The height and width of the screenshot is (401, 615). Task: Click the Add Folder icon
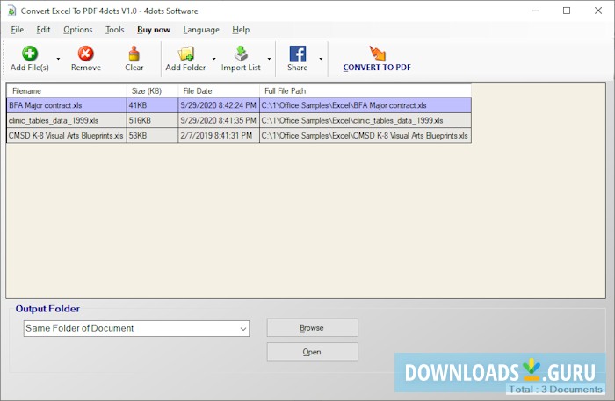(186, 54)
